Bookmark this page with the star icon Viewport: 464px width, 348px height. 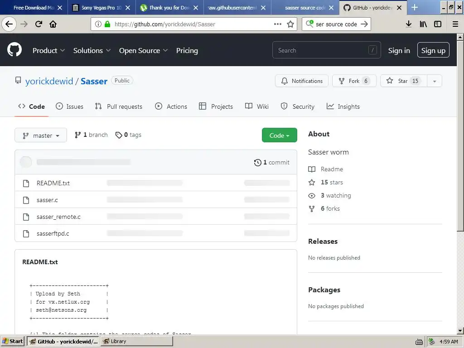pyautogui.click(x=290, y=24)
